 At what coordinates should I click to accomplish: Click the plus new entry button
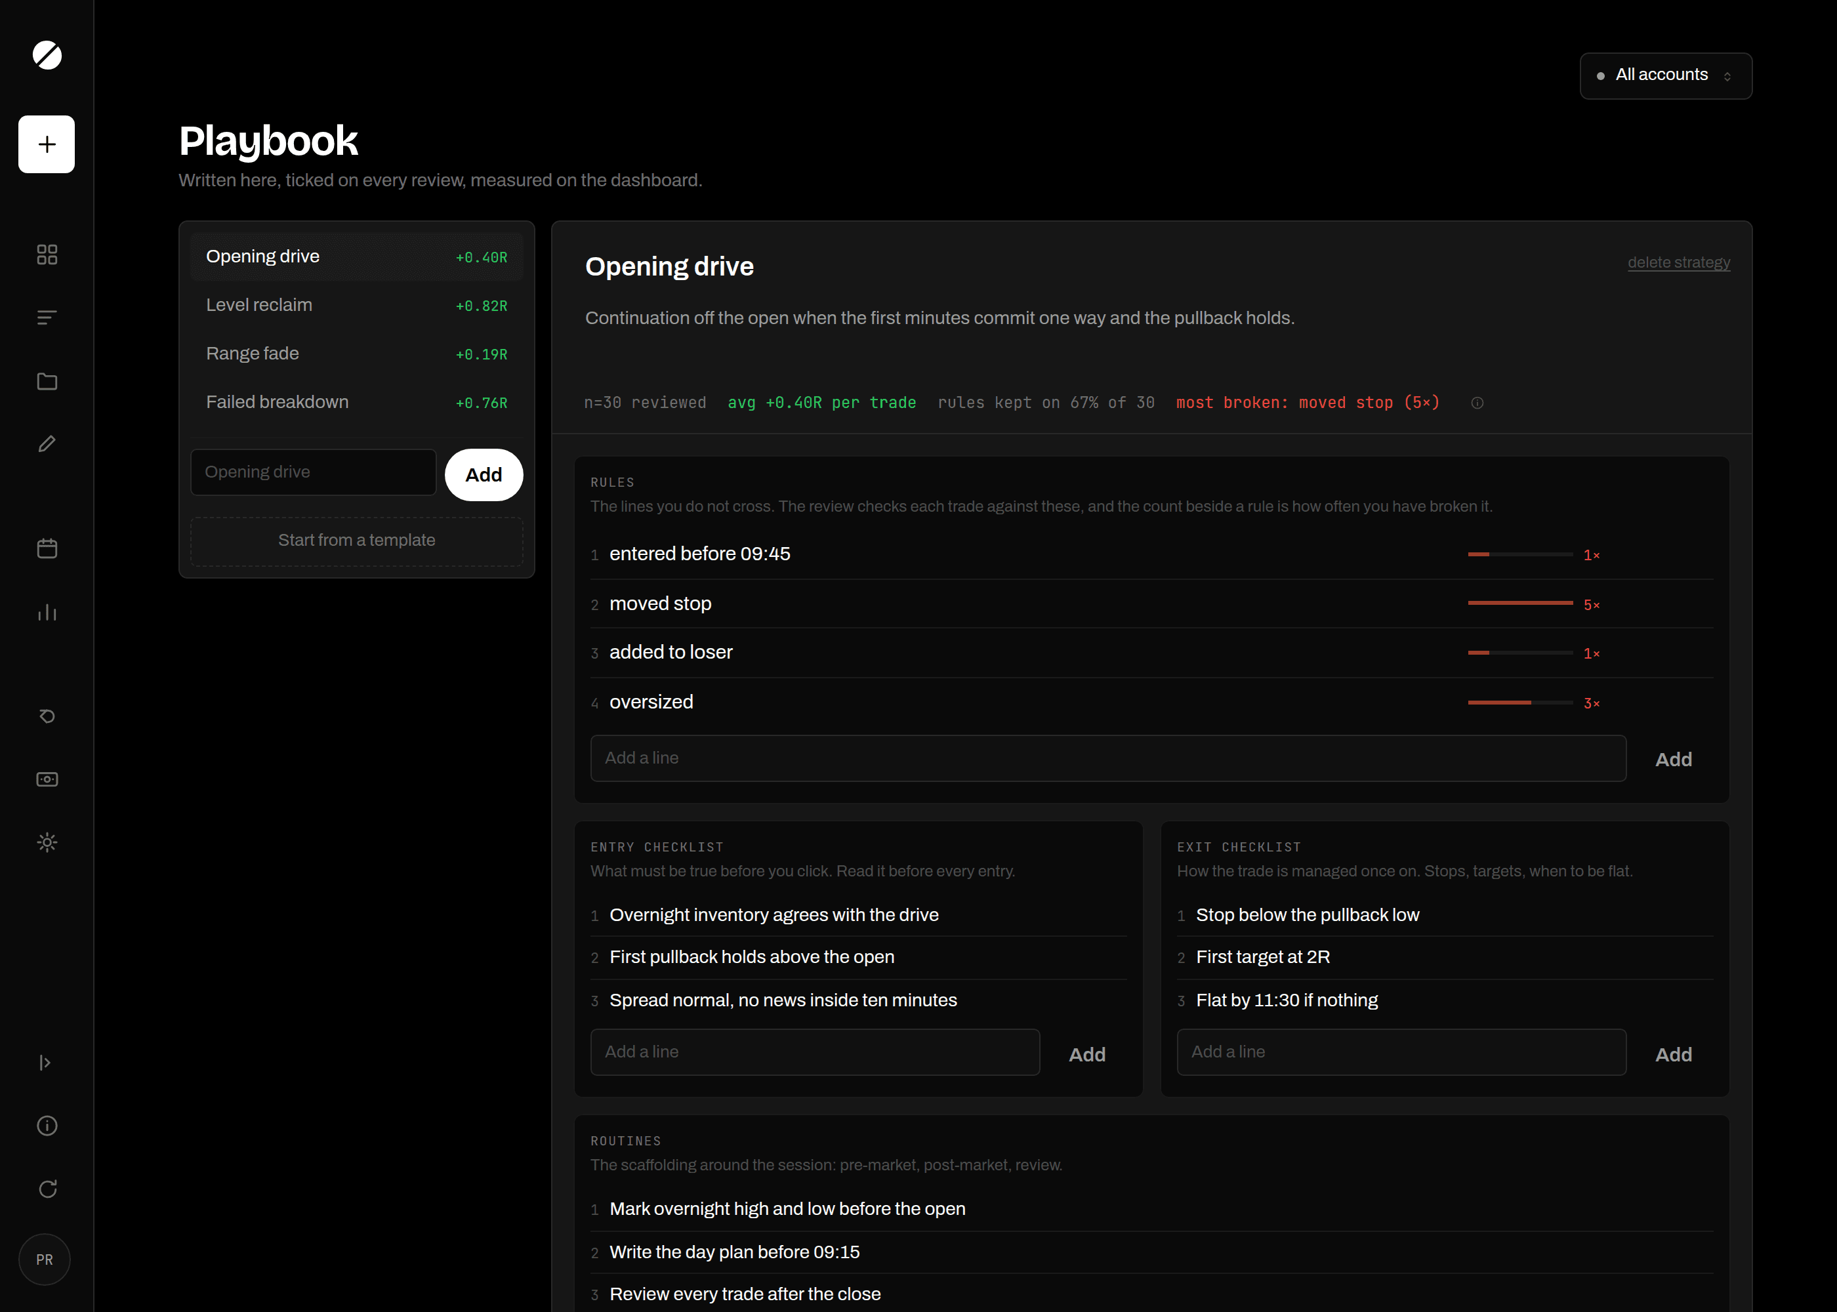pos(47,144)
